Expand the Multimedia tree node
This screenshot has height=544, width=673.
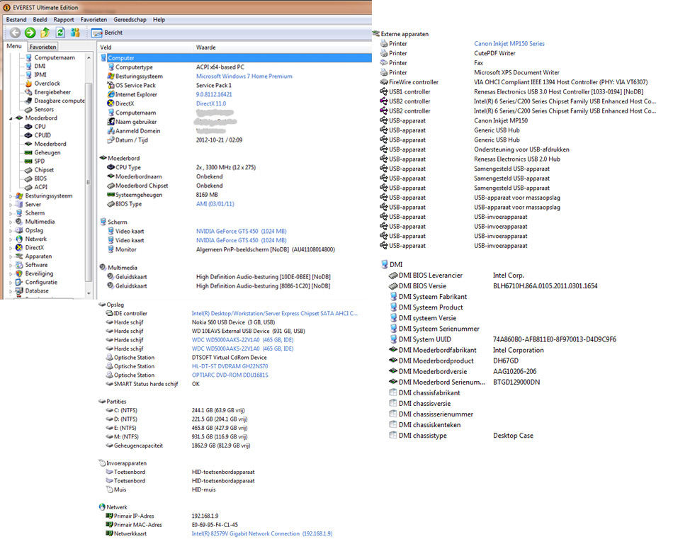point(11,222)
